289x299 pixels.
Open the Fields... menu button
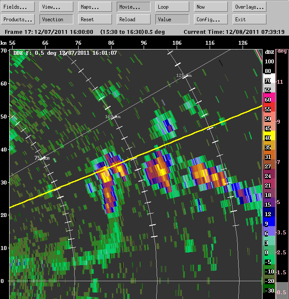tap(18, 7)
